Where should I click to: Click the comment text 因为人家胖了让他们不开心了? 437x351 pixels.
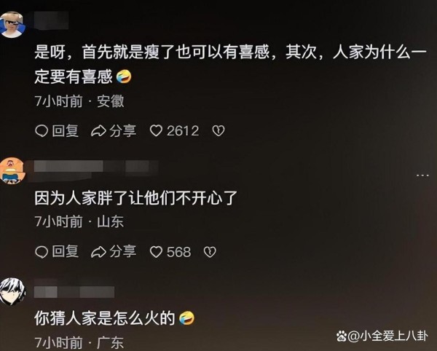pos(135,198)
